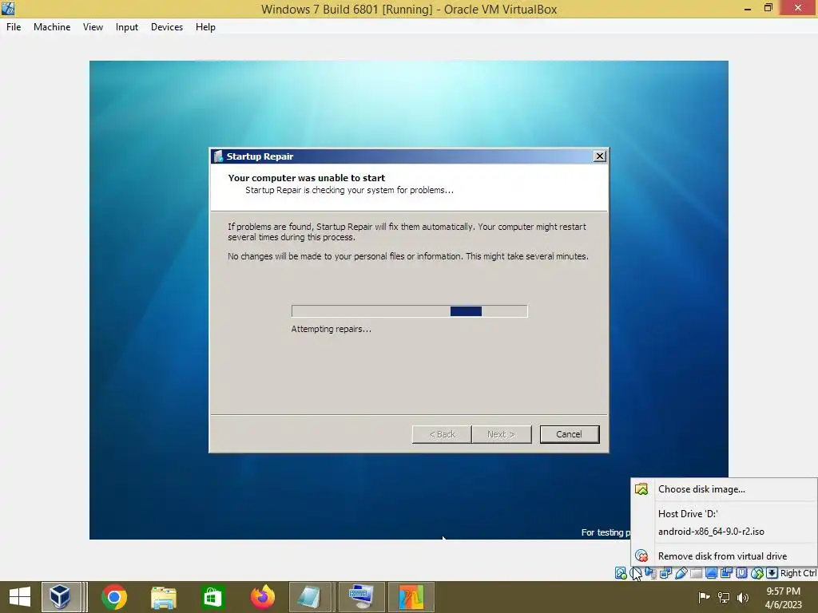The width and height of the screenshot is (818, 613).
Task: Launch Google Chrome from taskbar
Action: (114, 597)
